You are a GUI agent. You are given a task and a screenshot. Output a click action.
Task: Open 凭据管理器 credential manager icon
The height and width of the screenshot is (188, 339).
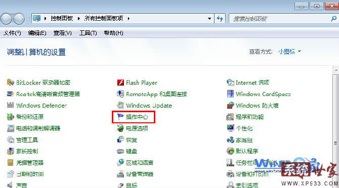pos(11,163)
